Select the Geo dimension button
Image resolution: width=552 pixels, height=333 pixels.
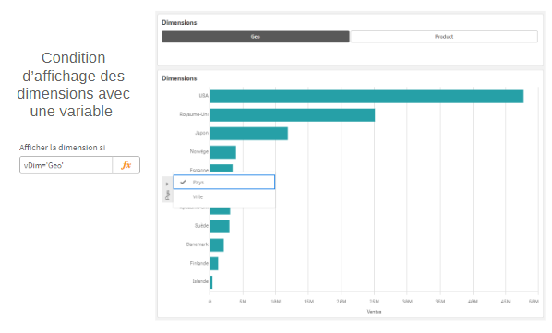256,37
